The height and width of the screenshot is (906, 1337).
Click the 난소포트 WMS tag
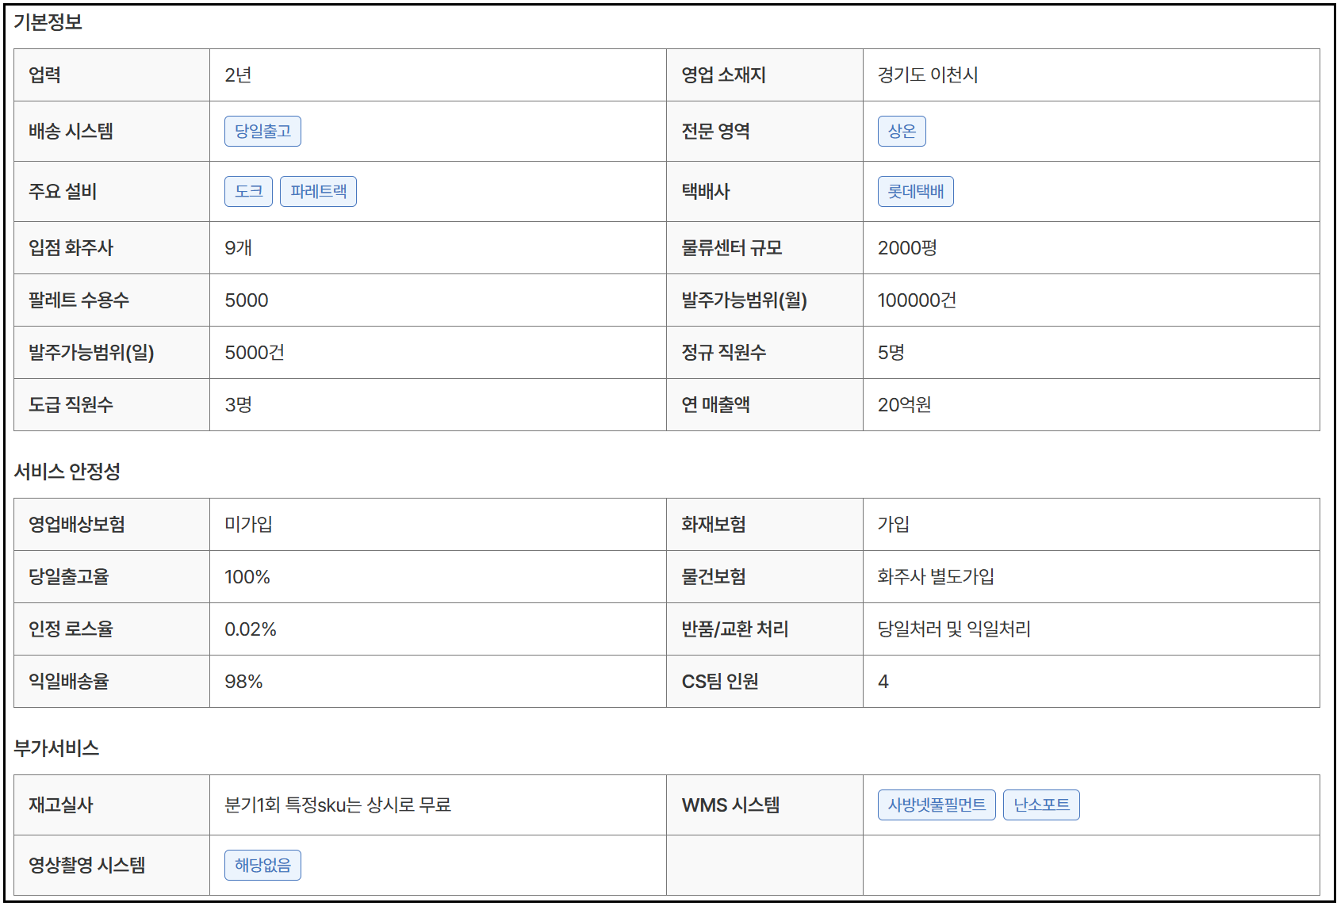pos(1040,805)
